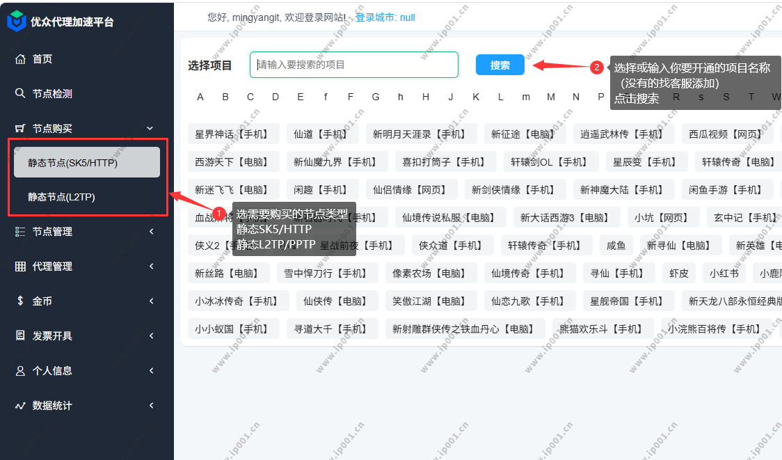Select project 小红书
Screen dimensions: 782x460
[724, 273]
